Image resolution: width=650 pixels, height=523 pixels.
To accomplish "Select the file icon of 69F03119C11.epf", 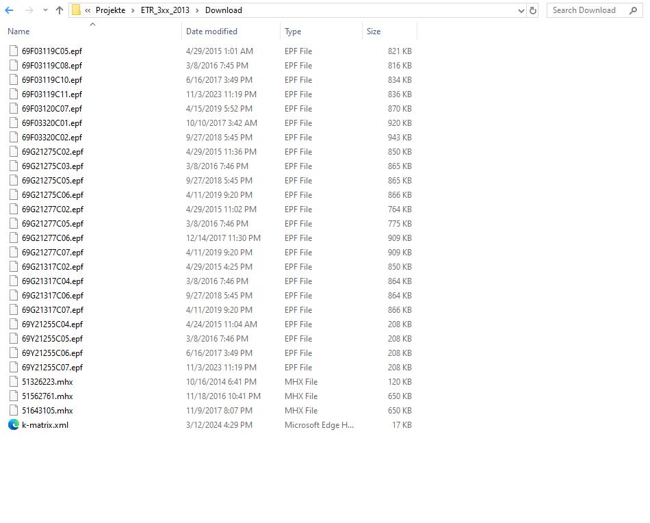I will [x=14, y=94].
